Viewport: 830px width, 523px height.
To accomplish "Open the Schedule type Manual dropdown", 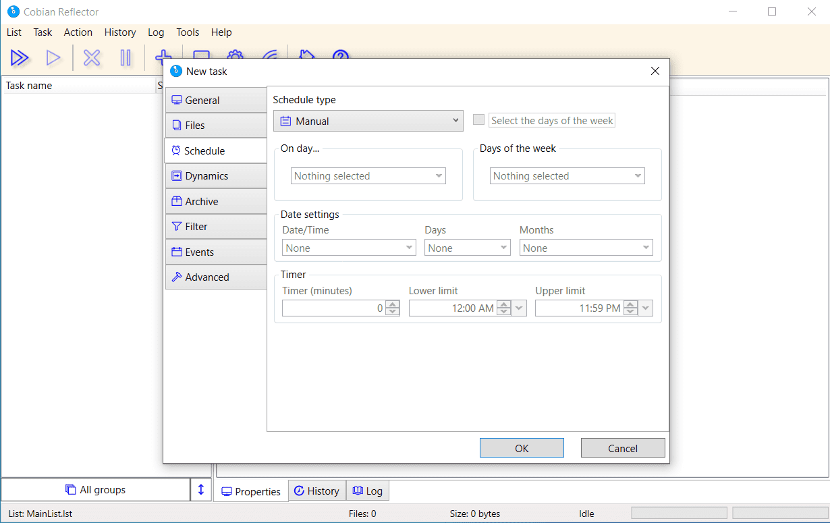I will (x=368, y=121).
